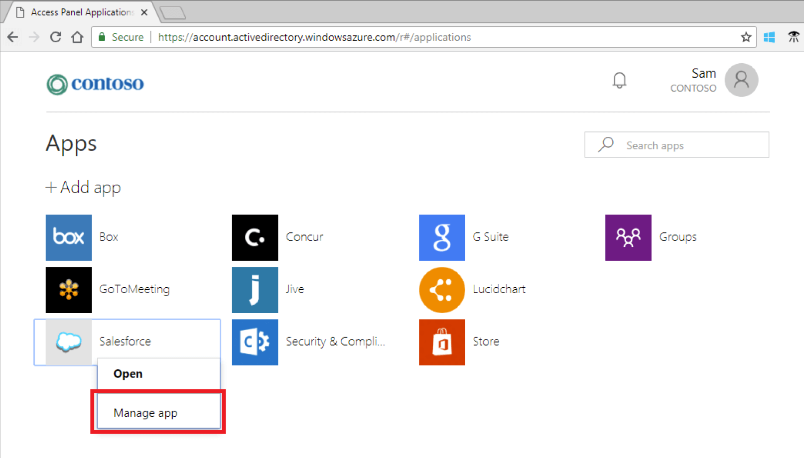
Task: Click the GoToMeeting app icon
Action: pyautogui.click(x=68, y=290)
